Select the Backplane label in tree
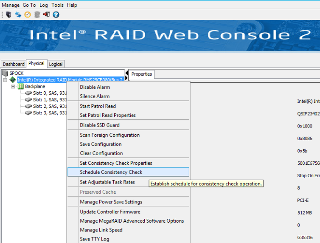Screen dimensions: 320x243 point(35,86)
